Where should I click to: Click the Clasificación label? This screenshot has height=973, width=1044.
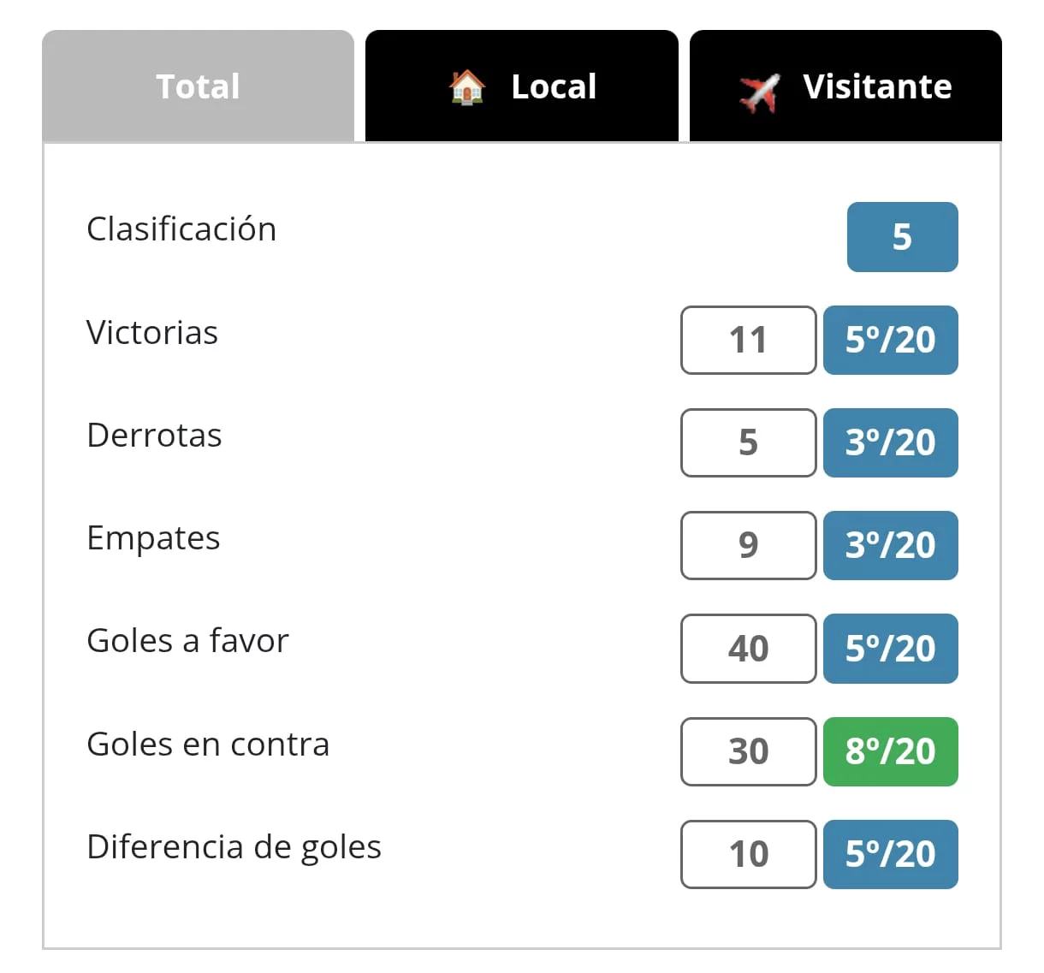(x=181, y=229)
